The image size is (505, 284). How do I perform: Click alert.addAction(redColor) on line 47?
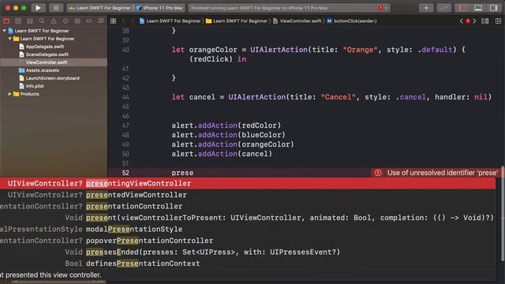point(226,125)
